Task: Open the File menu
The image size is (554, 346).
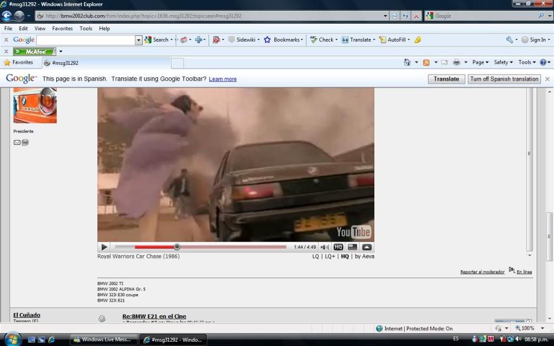Action: (8, 28)
